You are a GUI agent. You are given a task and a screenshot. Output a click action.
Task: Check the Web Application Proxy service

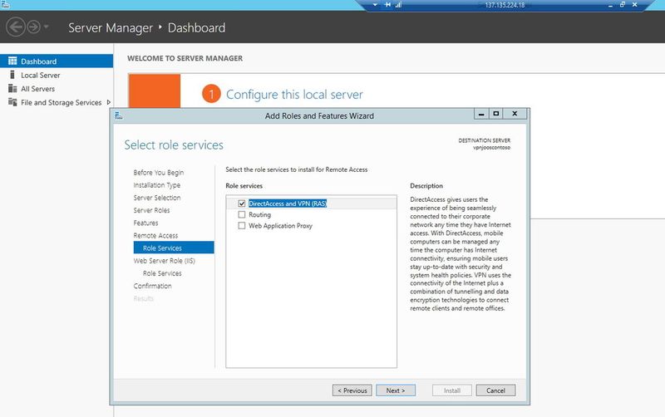click(x=242, y=225)
